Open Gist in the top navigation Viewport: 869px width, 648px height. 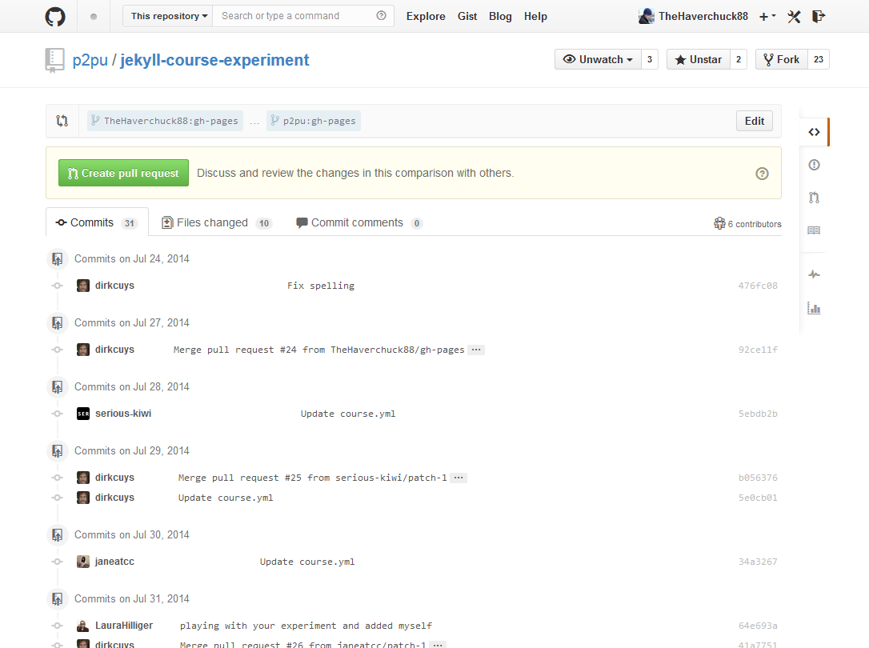click(x=467, y=16)
